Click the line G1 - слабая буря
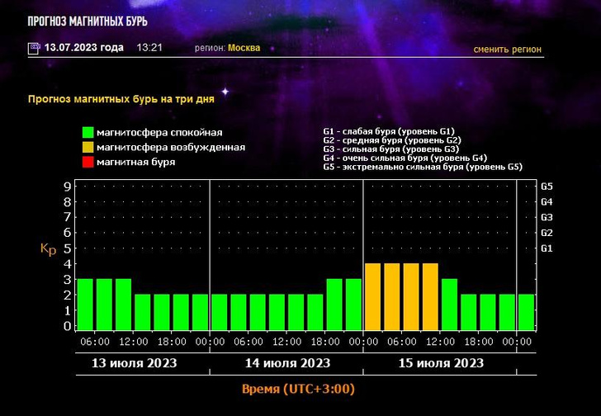Image resolution: width=601 pixels, height=416 pixels. point(389,131)
